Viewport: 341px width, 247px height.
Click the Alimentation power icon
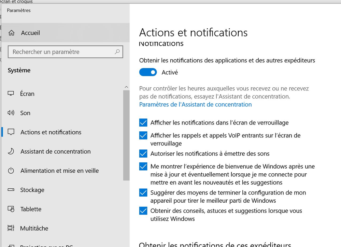pyautogui.click(x=11, y=171)
